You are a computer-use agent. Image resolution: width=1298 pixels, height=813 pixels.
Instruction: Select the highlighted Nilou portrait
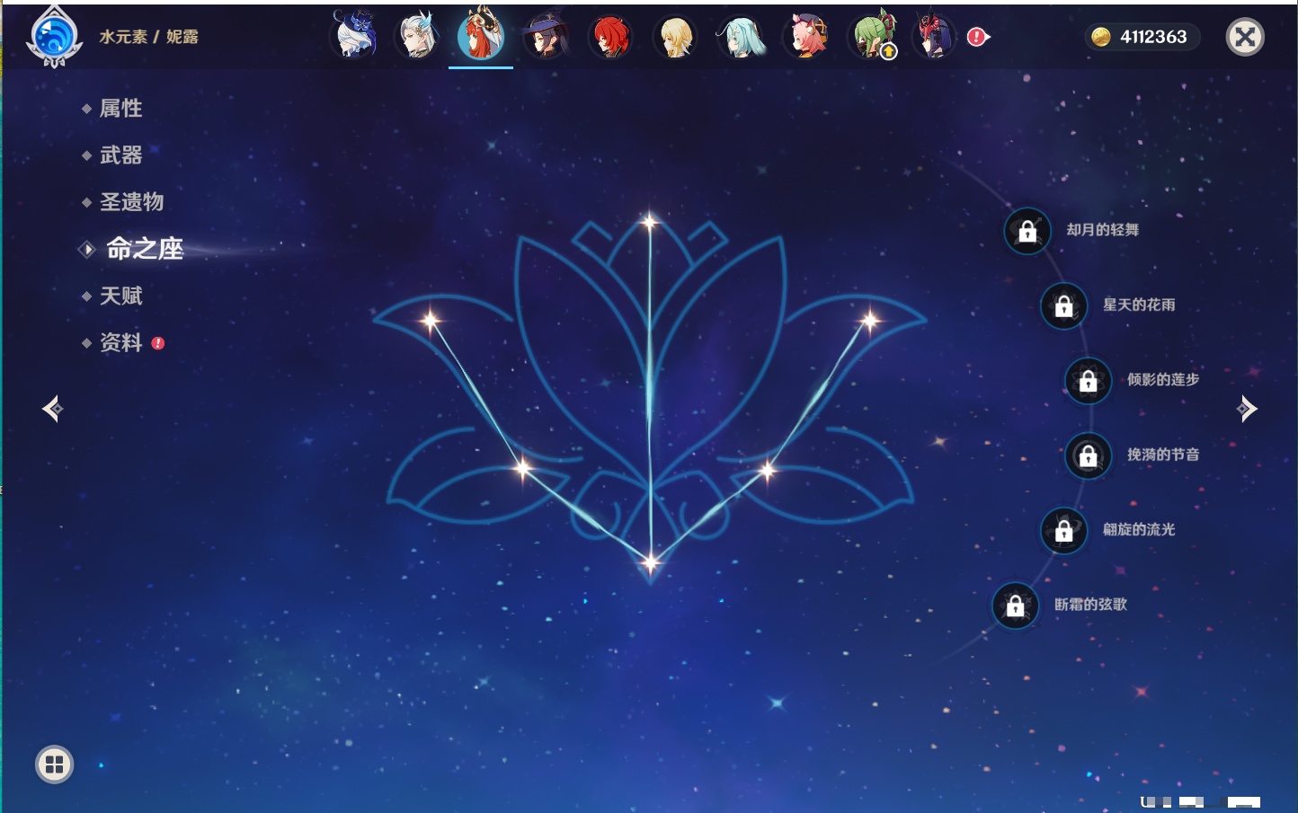481,35
